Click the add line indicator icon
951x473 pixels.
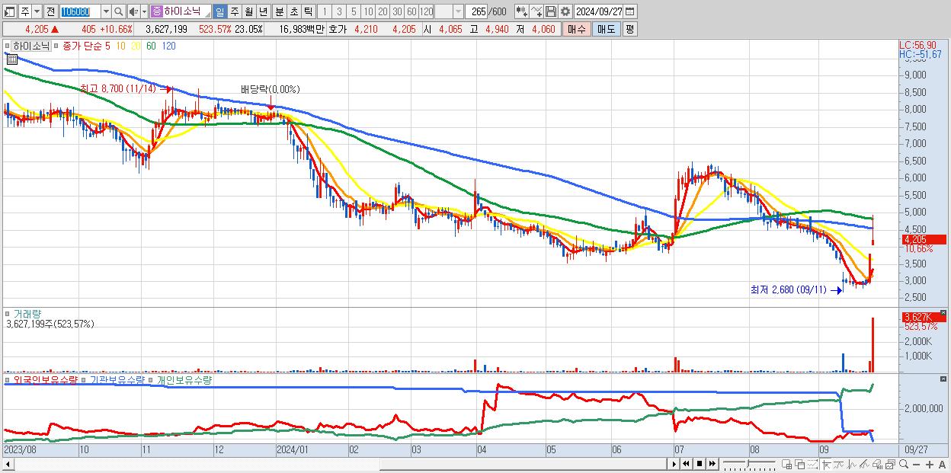pos(536,11)
